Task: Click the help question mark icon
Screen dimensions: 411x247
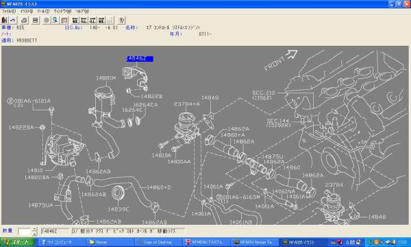Action: [x=121, y=20]
